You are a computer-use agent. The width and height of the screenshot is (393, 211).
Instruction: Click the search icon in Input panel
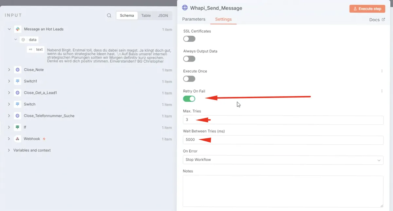(109, 16)
